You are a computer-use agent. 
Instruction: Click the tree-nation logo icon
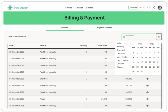pyautogui.click(x=10, y=8)
